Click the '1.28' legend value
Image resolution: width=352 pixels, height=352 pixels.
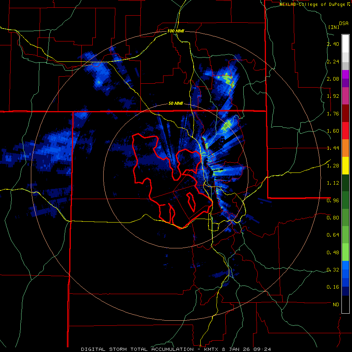tap(333, 166)
